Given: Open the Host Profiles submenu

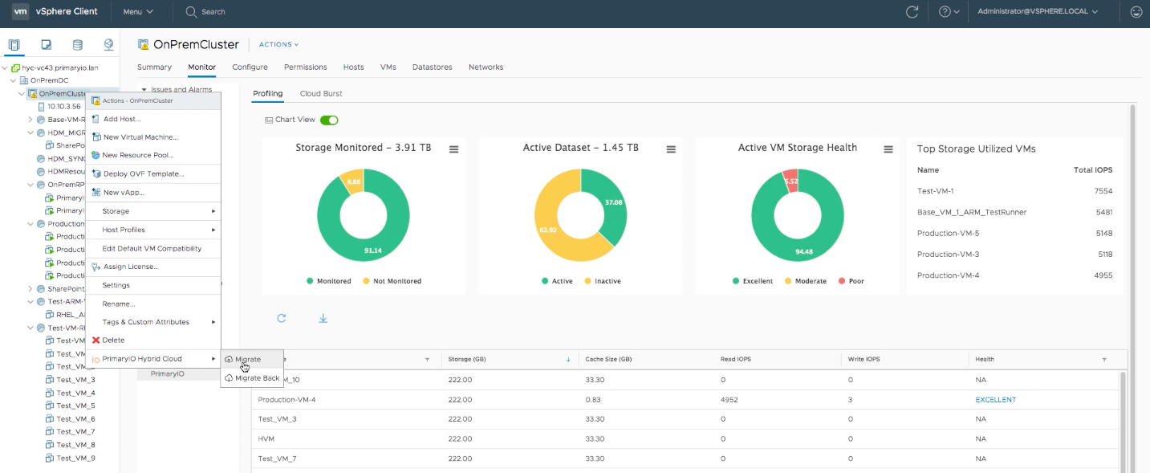Looking at the screenshot, I should (x=153, y=230).
